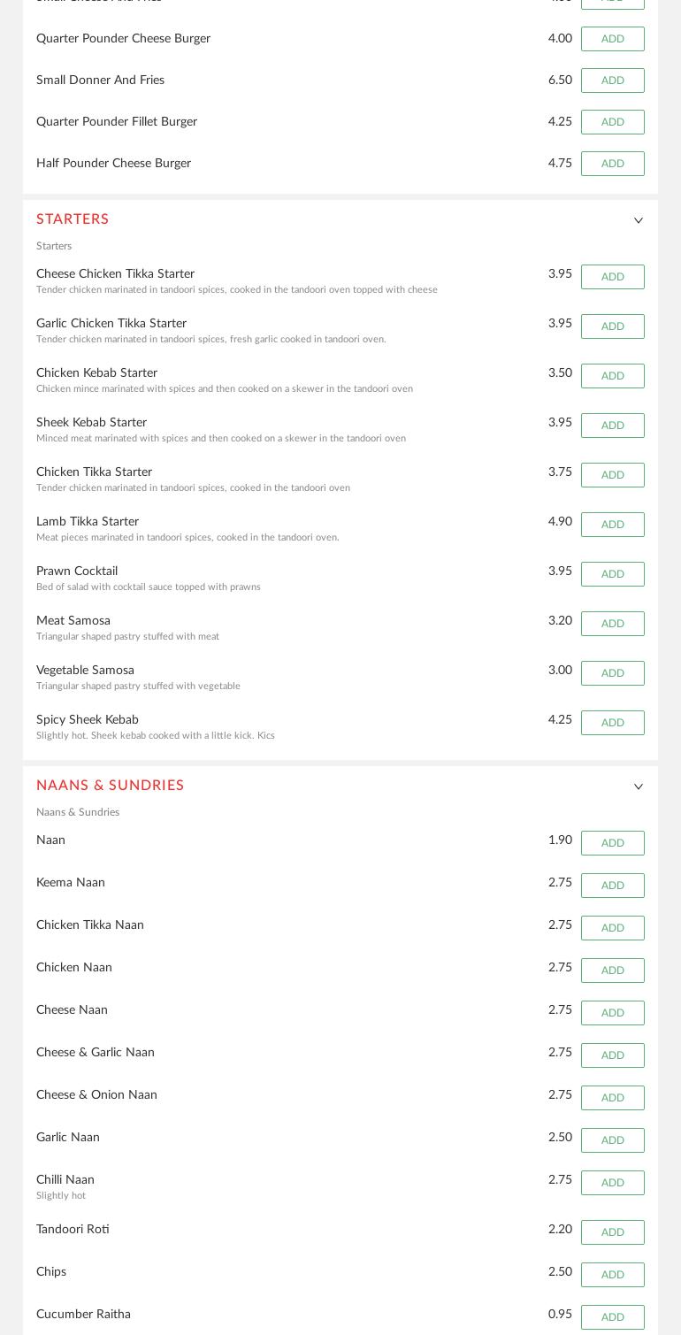Add Cheese Chicken Tikka Starter
The width and height of the screenshot is (681, 1335).
coord(612,277)
